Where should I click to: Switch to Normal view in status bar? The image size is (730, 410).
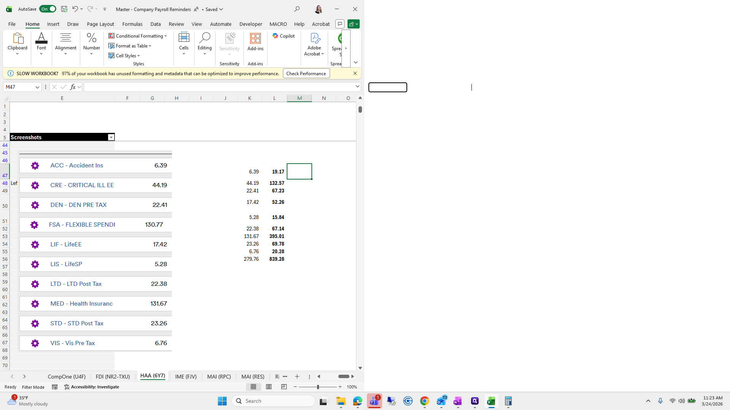click(254, 387)
